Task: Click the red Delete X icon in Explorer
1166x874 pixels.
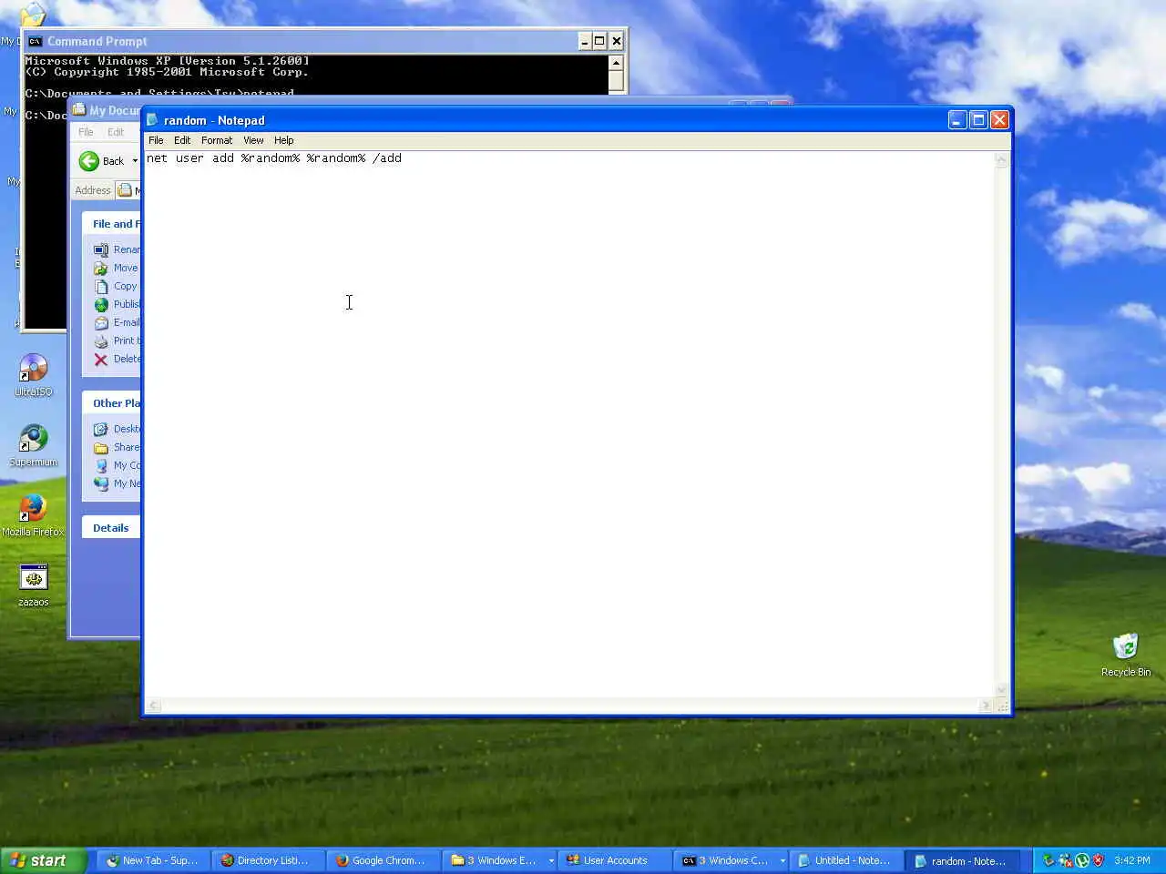Action: point(101,359)
